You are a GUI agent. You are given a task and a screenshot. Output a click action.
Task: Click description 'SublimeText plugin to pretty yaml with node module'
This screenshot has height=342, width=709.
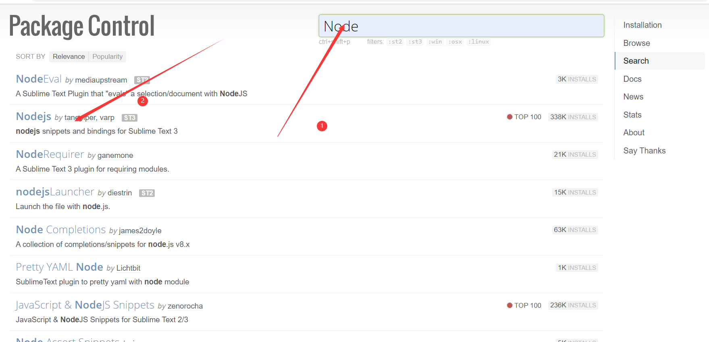pyautogui.click(x=102, y=282)
